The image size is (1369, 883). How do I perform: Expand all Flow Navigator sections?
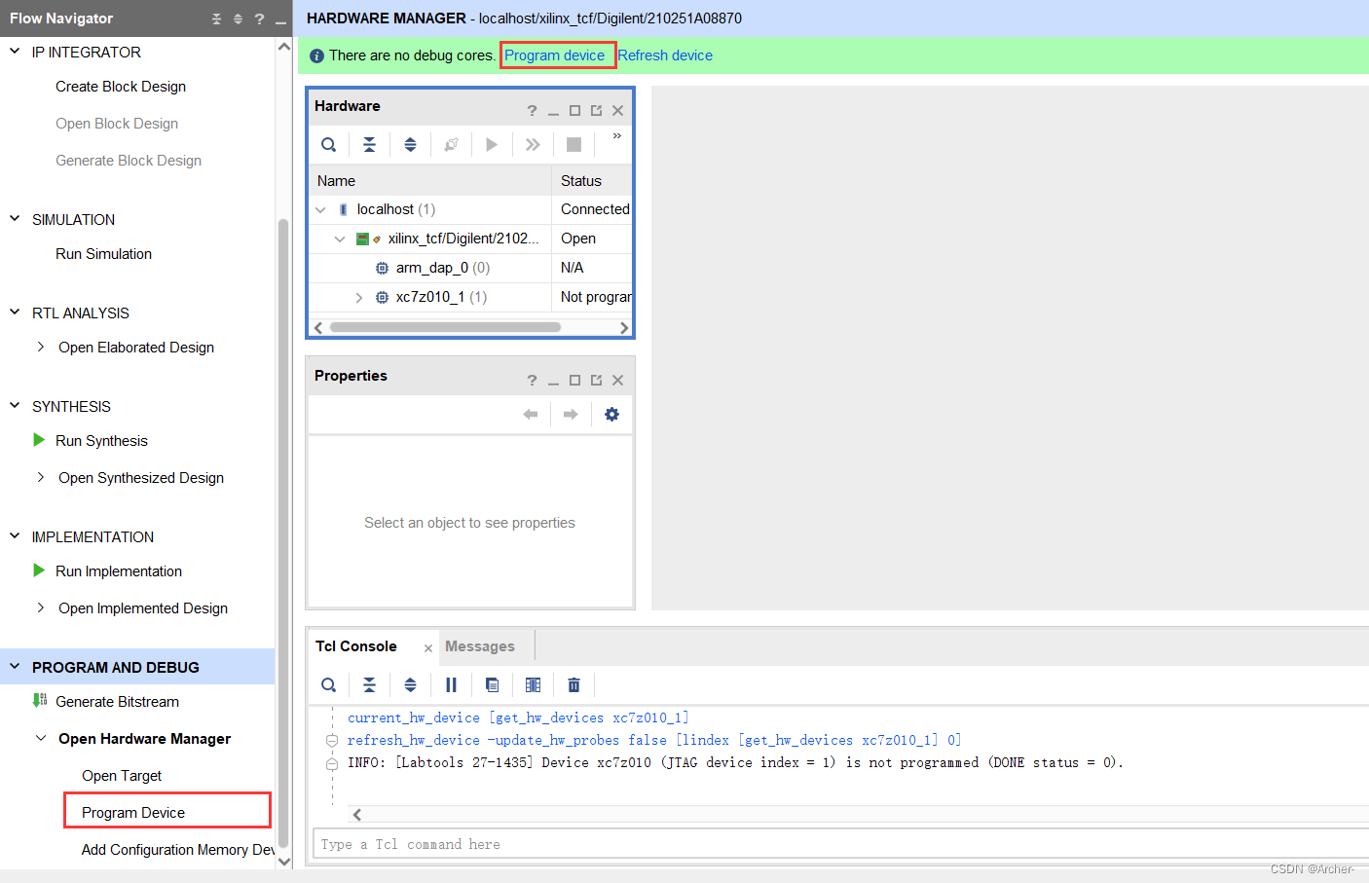[x=238, y=18]
